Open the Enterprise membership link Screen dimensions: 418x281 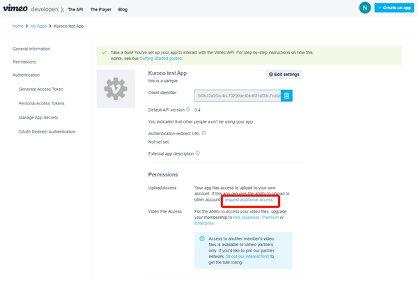click(204, 223)
